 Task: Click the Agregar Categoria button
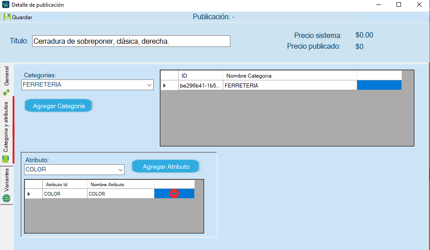(x=58, y=106)
